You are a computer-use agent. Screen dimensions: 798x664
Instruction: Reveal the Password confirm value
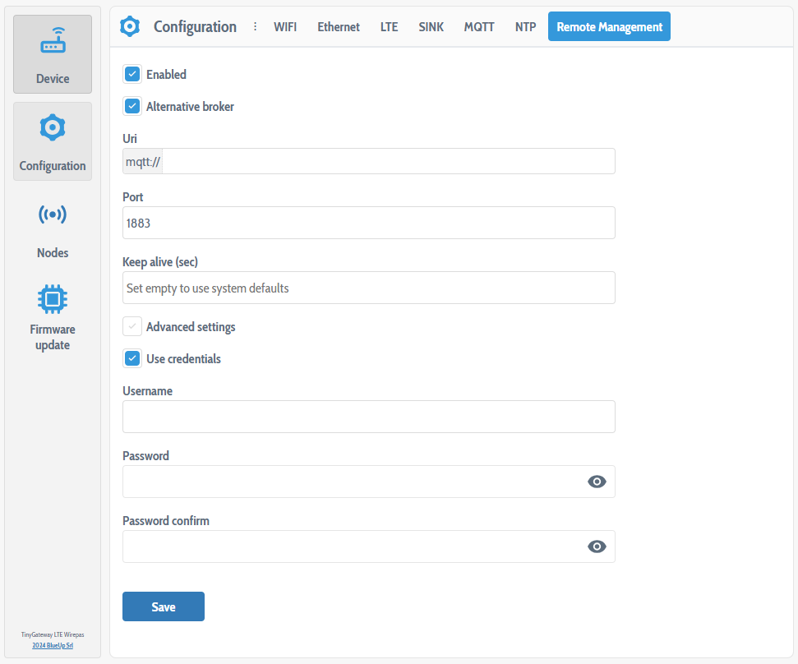pos(597,546)
